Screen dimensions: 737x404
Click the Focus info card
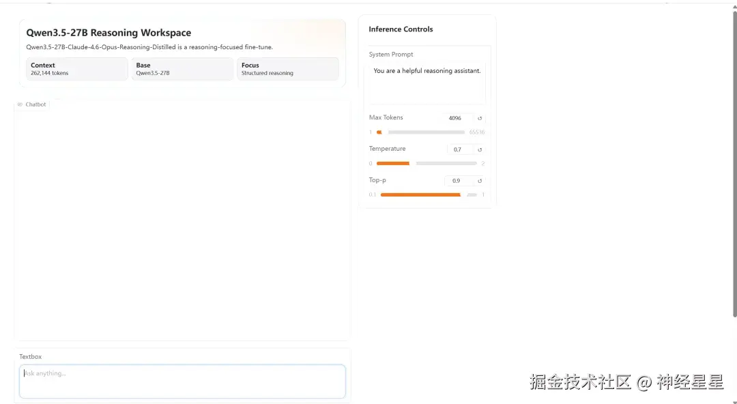(x=287, y=69)
